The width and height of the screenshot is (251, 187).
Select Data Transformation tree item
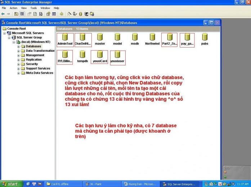click(40, 51)
